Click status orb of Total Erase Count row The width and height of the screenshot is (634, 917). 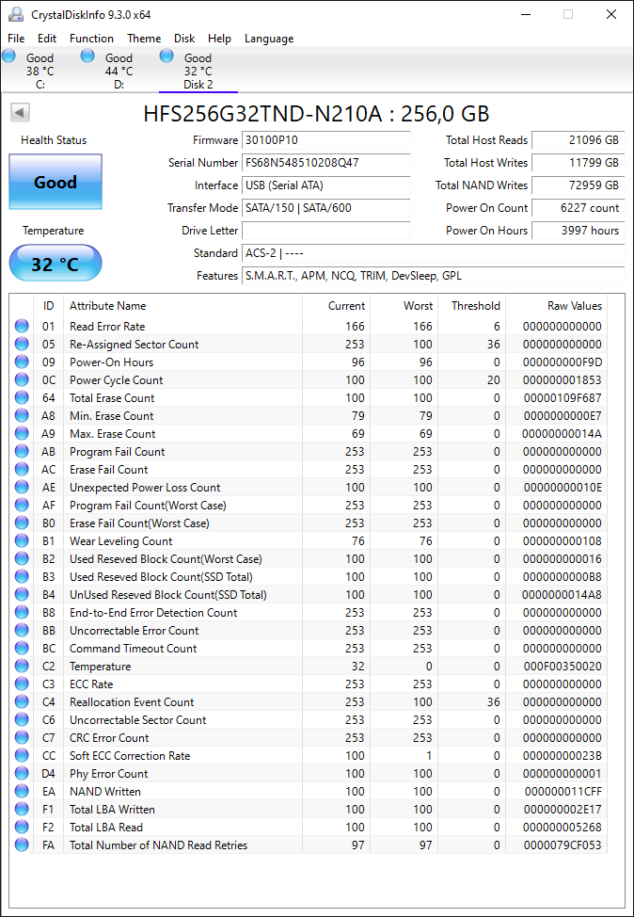point(22,397)
